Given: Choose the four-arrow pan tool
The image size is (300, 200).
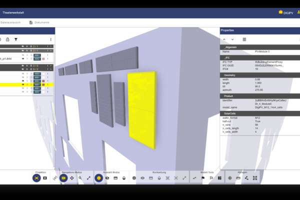Looking at the screenshot, I should pyautogui.click(x=71, y=178).
